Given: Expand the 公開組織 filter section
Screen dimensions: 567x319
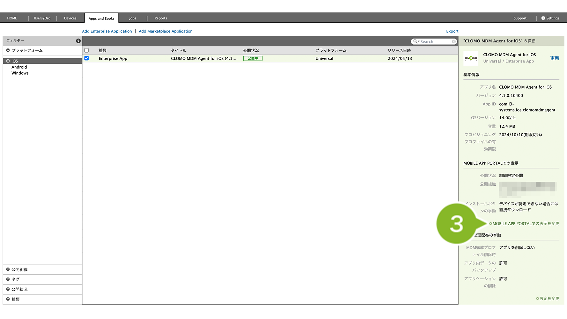Looking at the screenshot, I should tap(8, 270).
